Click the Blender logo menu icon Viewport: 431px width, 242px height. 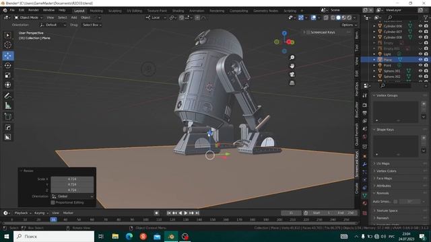5,10
